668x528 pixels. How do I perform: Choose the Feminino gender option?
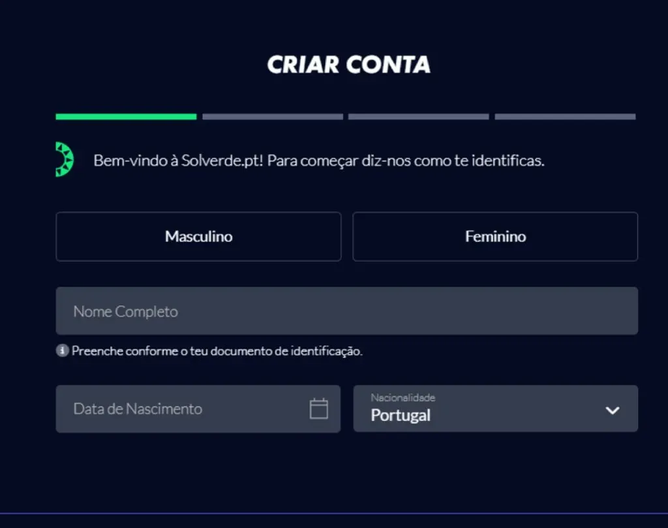[495, 236]
